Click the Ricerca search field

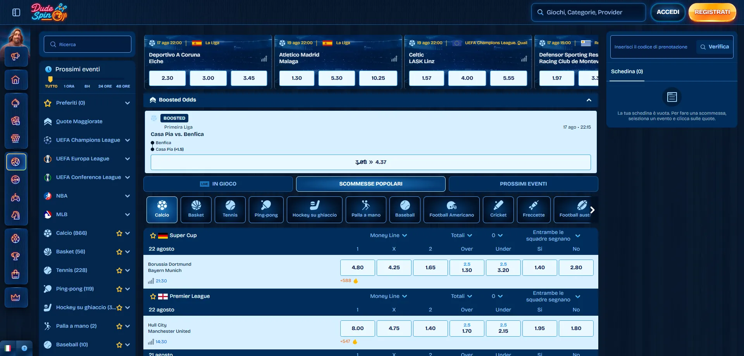88,45
